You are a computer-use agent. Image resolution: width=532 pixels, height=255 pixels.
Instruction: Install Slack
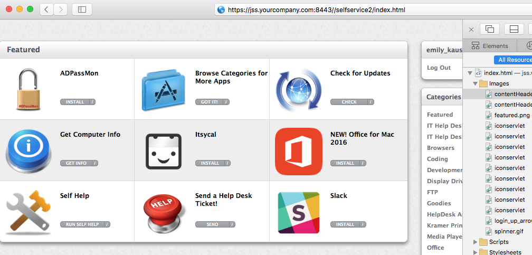[345, 224]
